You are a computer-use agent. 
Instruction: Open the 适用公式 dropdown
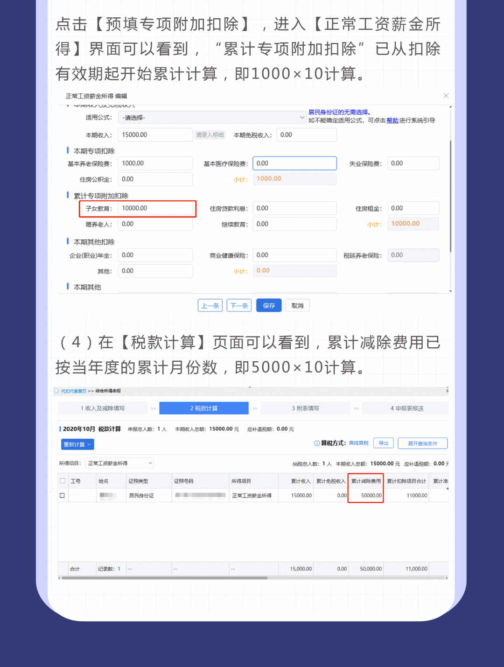click(212, 118)
